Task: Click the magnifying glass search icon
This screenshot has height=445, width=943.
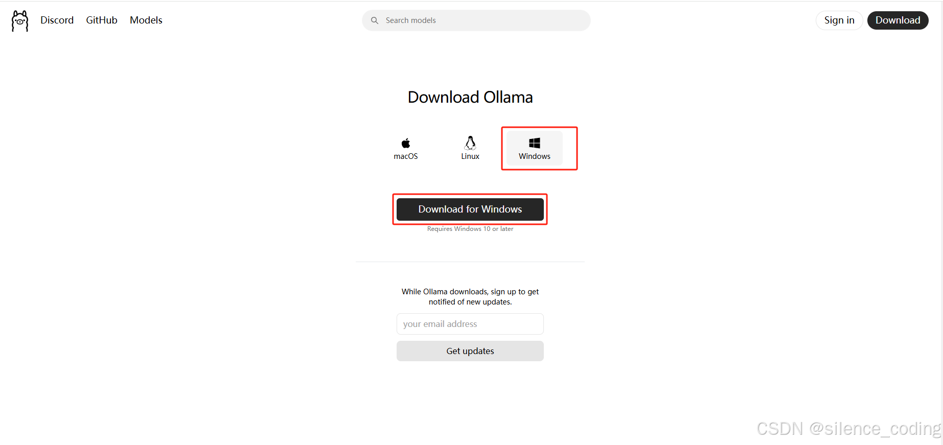Action: 375,20
